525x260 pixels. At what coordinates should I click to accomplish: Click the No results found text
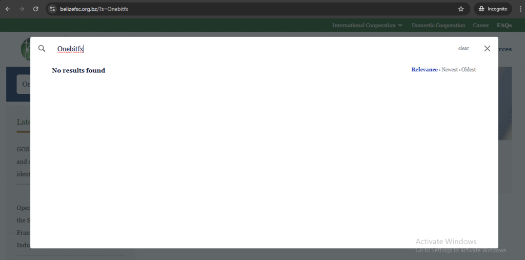tap(78, 70)
